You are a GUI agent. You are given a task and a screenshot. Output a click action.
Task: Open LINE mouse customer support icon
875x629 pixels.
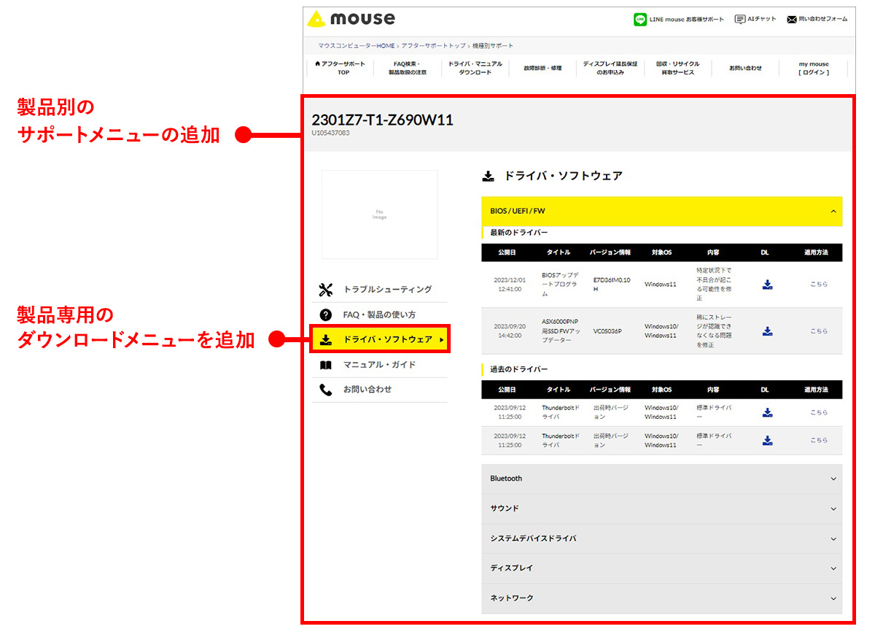(639, 20)
